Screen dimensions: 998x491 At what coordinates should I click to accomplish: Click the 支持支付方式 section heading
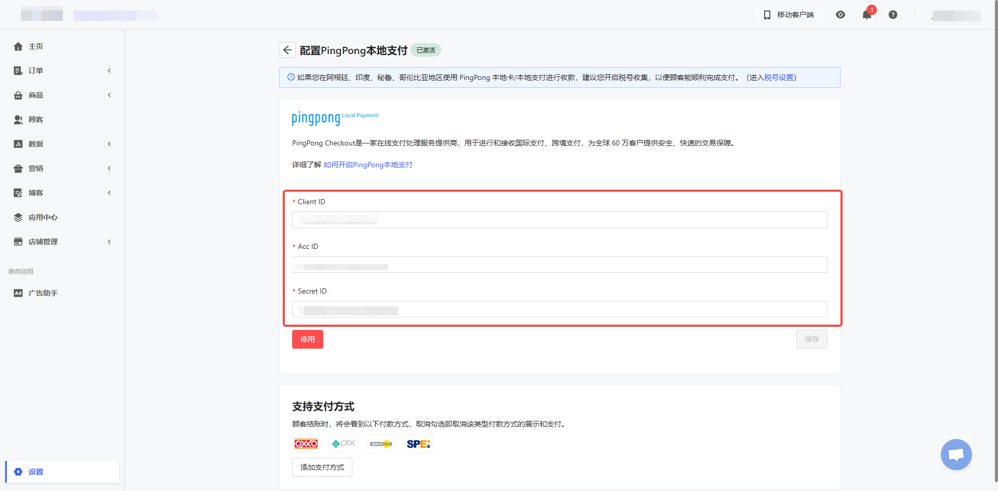pos(323,406)
